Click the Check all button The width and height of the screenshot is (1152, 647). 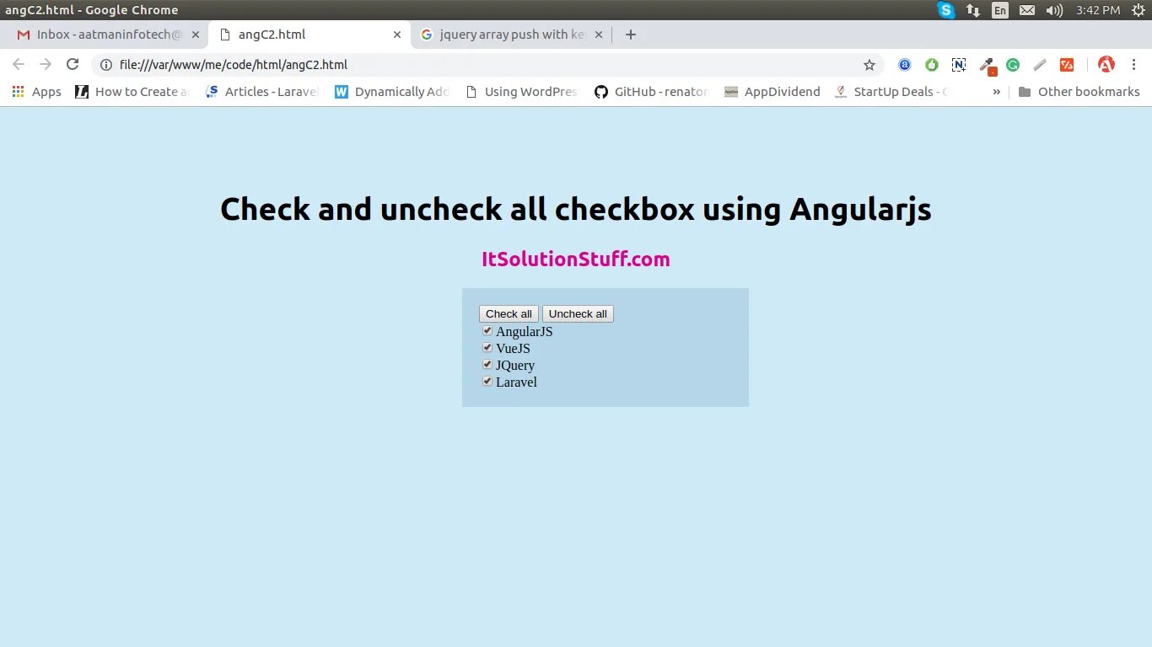(x=509, y=314)
